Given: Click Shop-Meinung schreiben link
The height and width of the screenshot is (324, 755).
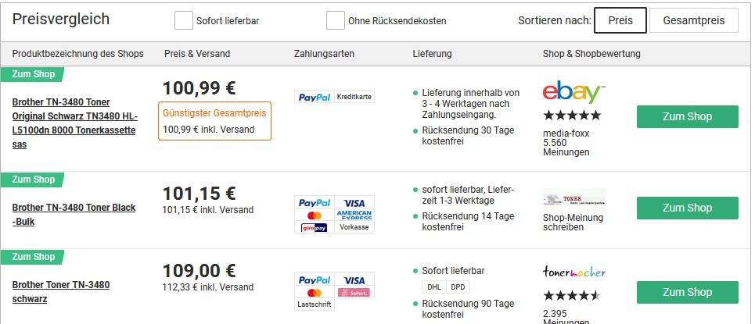Looking at the screenshot, I should (573, 223).
